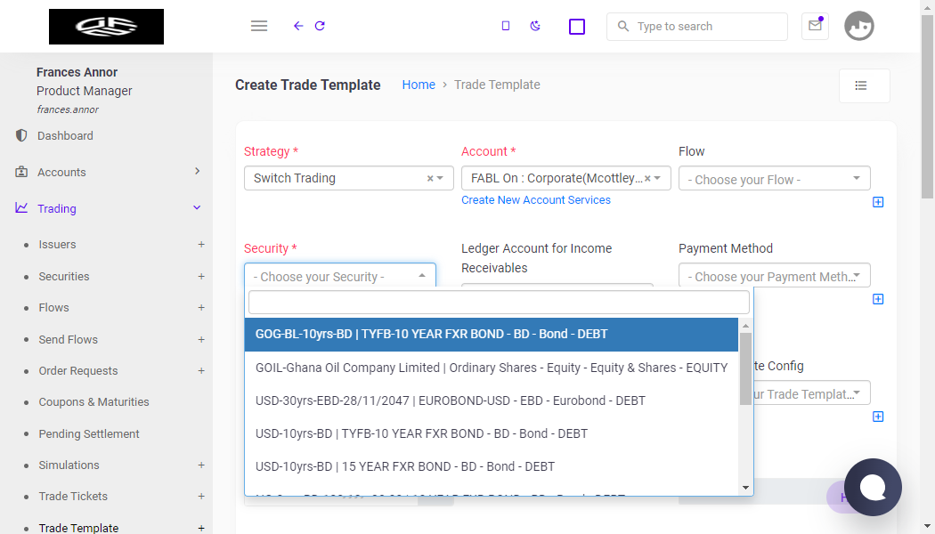This screenshot has height=534, width=935.
Task: Clear the Switch Trading strategy selection
Action: click(x=430, y=178)
